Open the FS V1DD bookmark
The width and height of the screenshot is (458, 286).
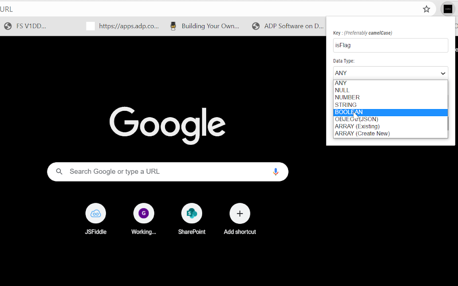pos(25,26)
